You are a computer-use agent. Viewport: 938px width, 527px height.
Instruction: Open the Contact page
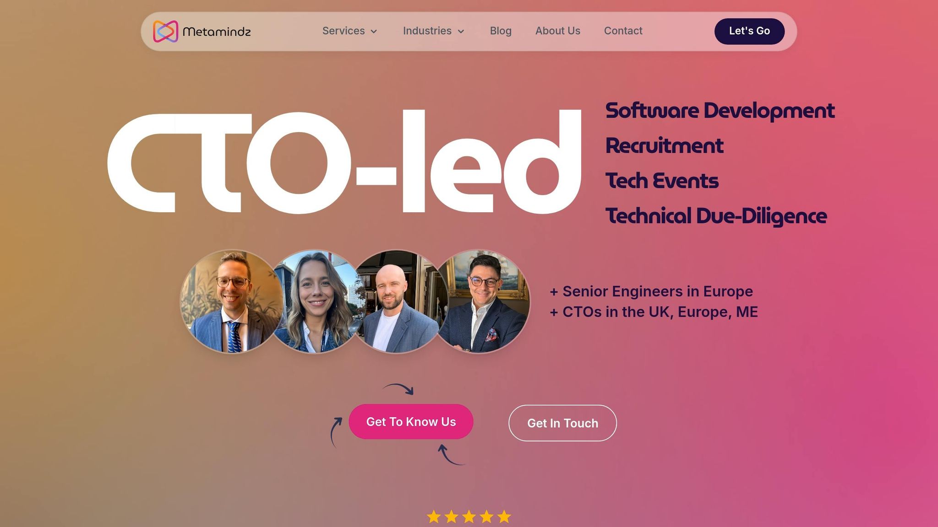click(x=623, y=31)
